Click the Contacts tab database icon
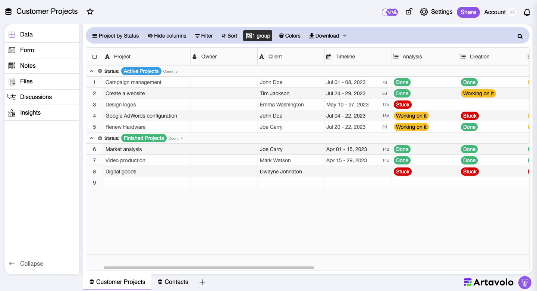This screenshot has height=291, width=537. point(160,282)
